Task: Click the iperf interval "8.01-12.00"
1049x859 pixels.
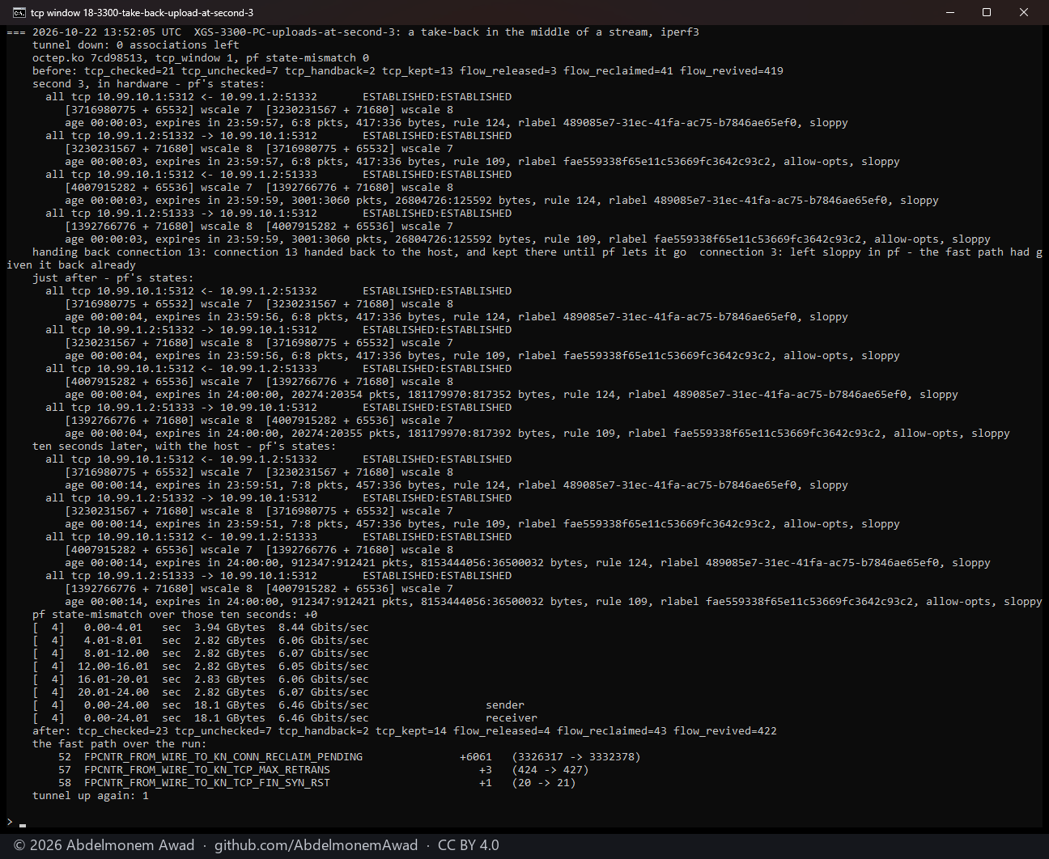Action: point(117,654)
